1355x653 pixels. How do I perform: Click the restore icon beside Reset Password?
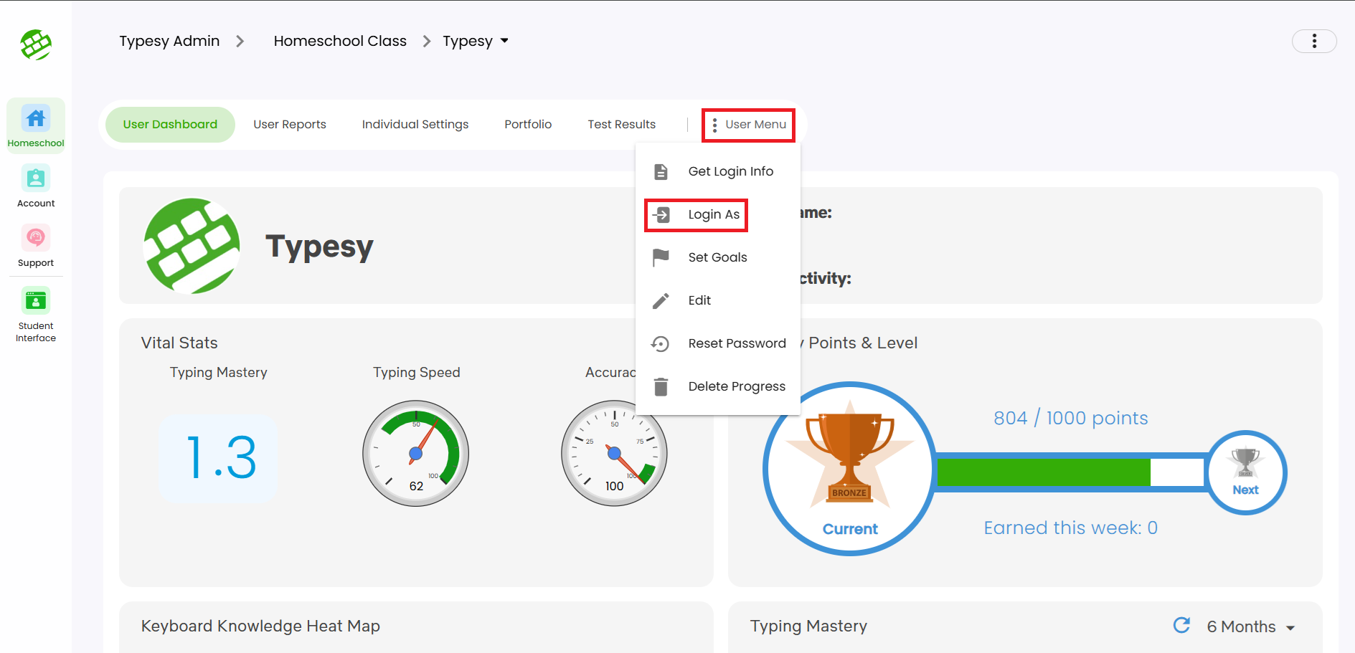click(x=661, y=344)
